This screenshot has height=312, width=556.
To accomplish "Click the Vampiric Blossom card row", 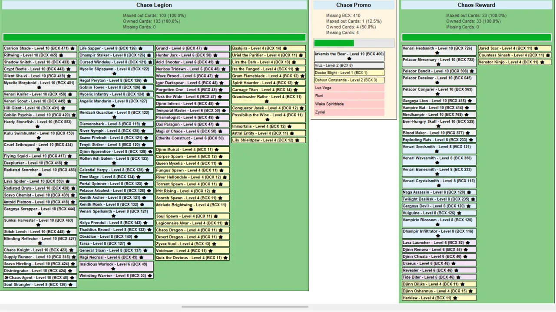I will [439, 222].
